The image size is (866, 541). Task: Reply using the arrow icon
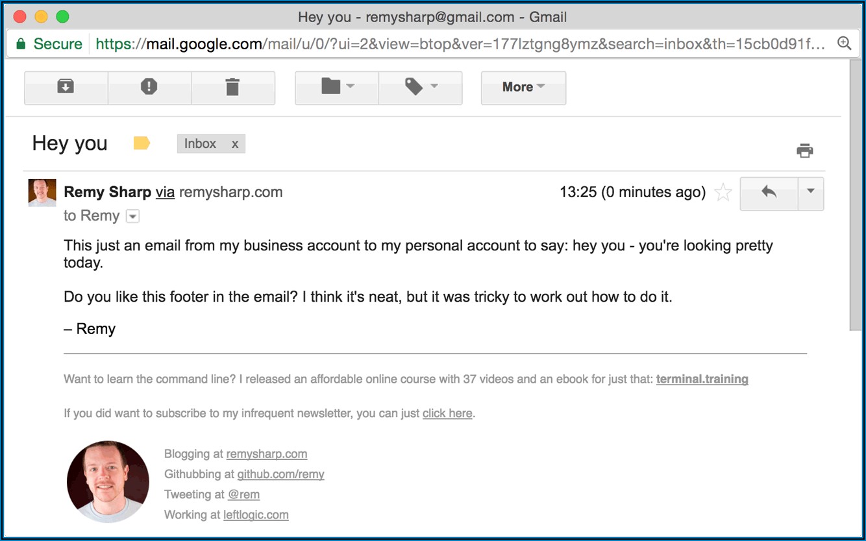[769, 192]
